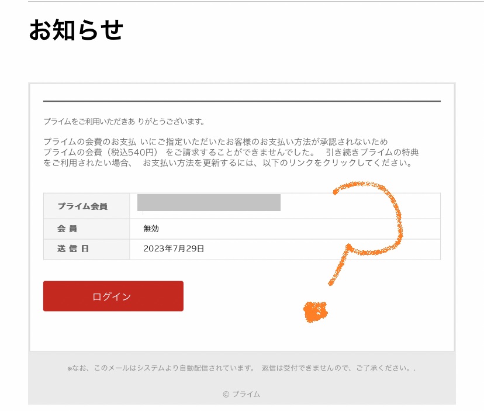Click the お知らせ heading
Viewport: 484px width, 411px height.
[76, 30]
